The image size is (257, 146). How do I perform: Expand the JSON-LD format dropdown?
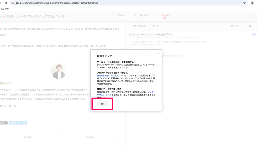coord(155,26)
